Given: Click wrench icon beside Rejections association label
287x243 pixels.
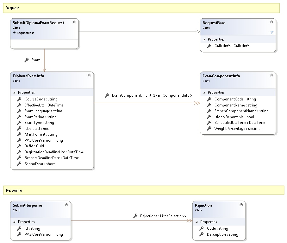Looking at the screenshot, I should [135, 216].
